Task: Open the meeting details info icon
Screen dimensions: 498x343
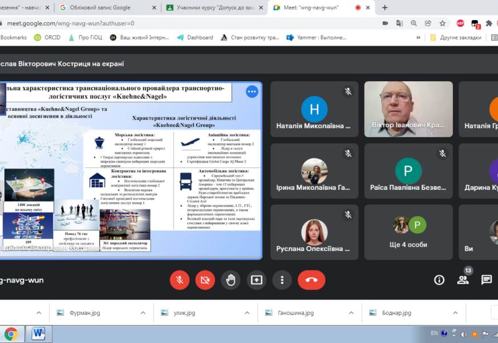Action: (439, 280)
